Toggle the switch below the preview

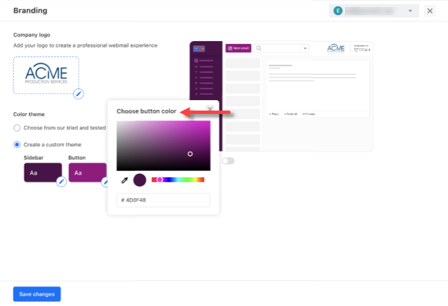(x=228, y=161)
